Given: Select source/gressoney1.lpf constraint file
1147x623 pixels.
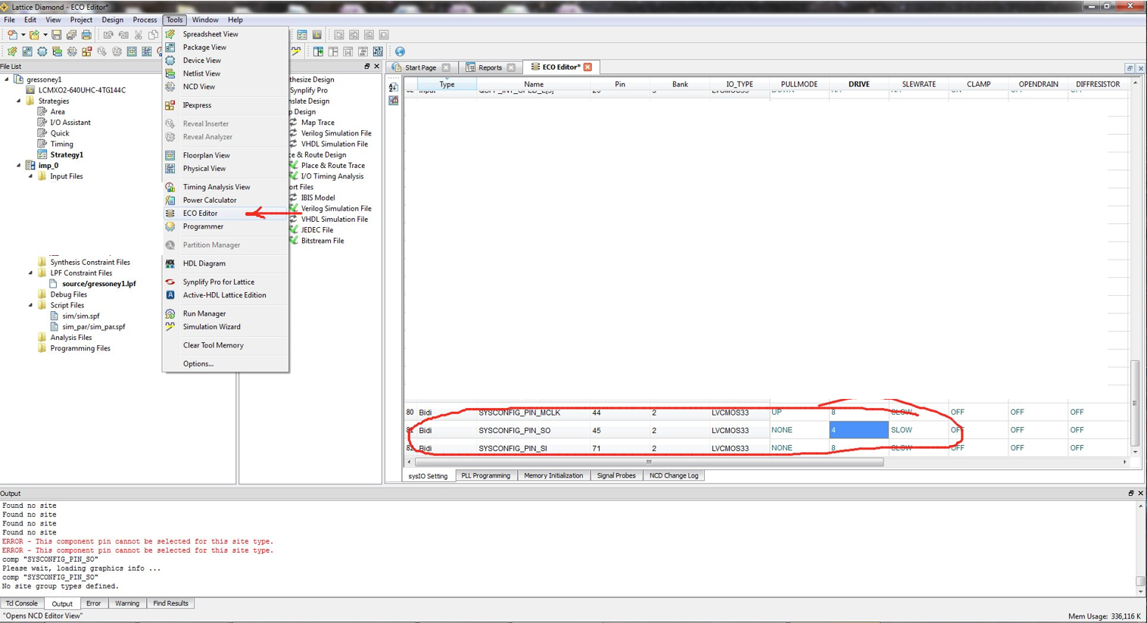Looking at the screenshot, I should click(98, 284).
